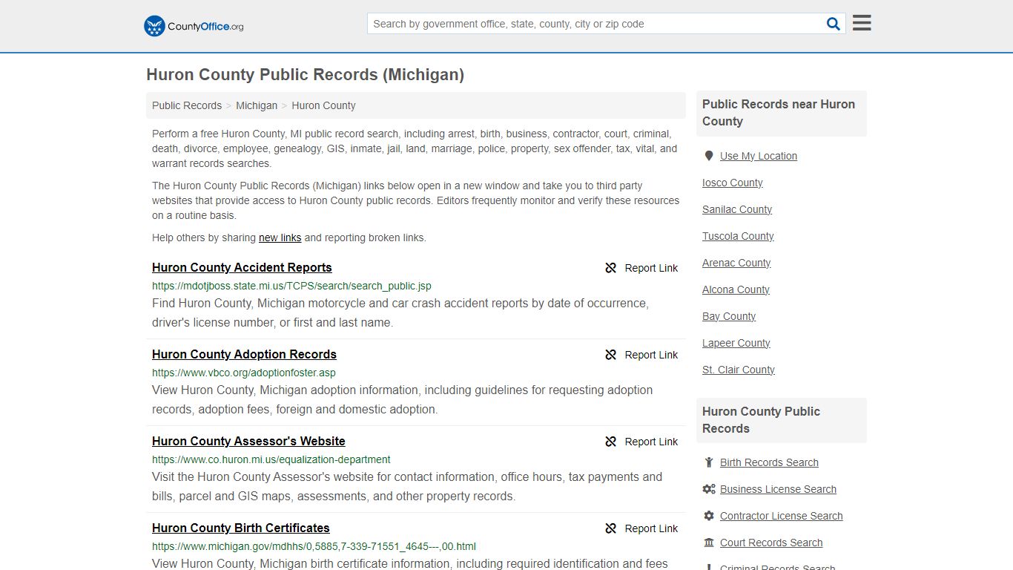The height and width of the screenshot is (570, 1013).
Task: Go to Tuscola County records
Action: [x=738, y=236]
